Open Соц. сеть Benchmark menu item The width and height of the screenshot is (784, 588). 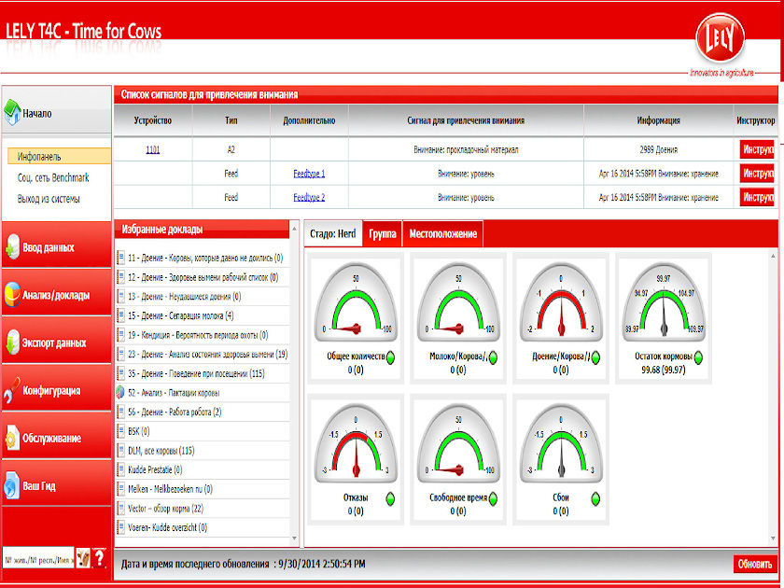coord(53,177)
